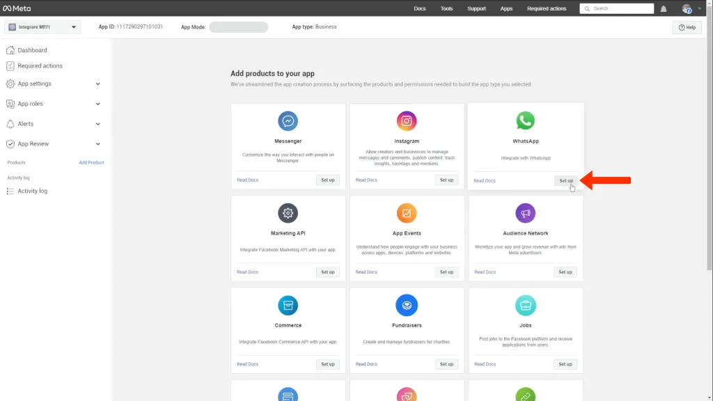Click the Commerce product icon
This screenshot has height=401, width=713.
point(288,305)
